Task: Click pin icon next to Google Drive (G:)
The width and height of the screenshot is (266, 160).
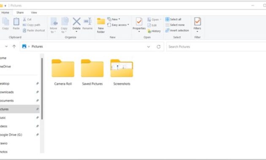Action: coord(37,135)
